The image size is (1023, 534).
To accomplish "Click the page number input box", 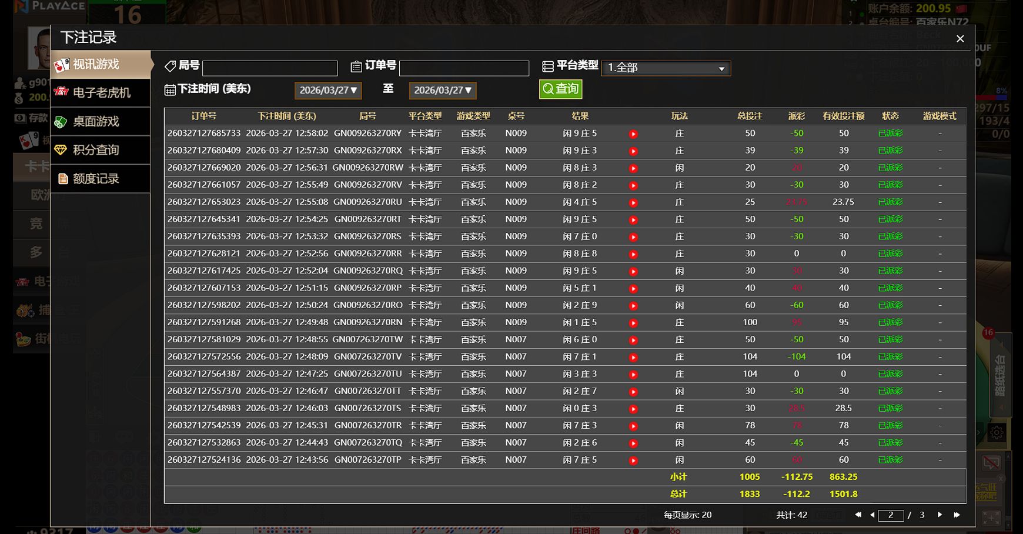I will (890, 515).
